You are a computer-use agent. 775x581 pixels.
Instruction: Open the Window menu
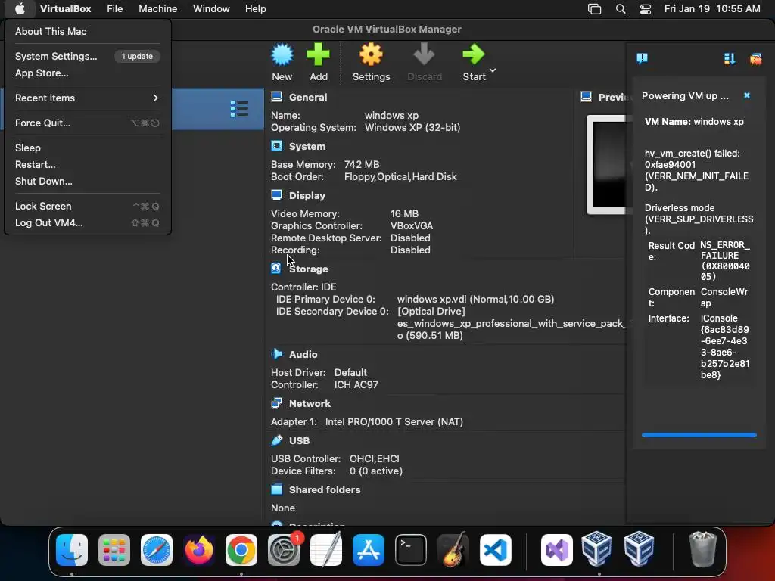[x=211, y=8]
